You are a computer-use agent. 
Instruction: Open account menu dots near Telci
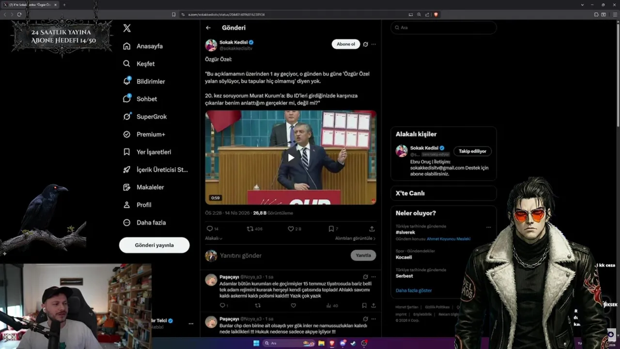coord(191,323)
